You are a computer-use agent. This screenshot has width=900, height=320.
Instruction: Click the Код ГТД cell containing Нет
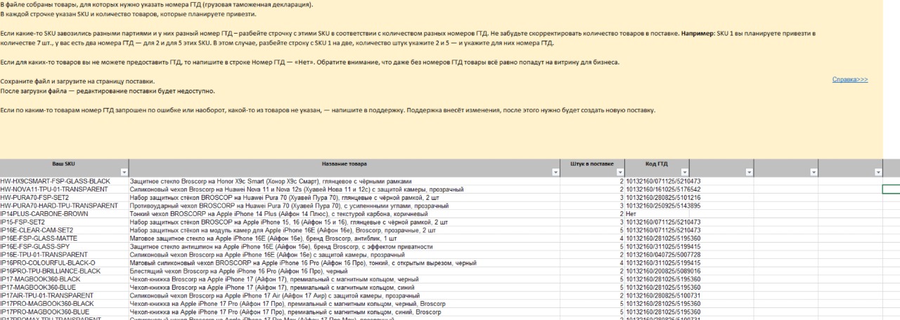(657, 214)
